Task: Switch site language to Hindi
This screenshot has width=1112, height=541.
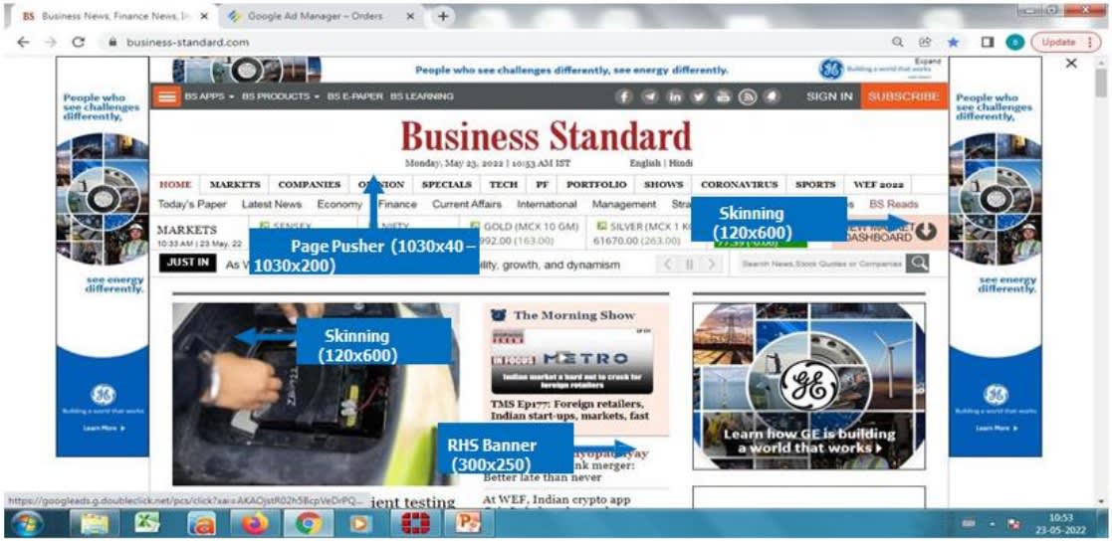Action: pyautogui.click(x=681, y=163)
